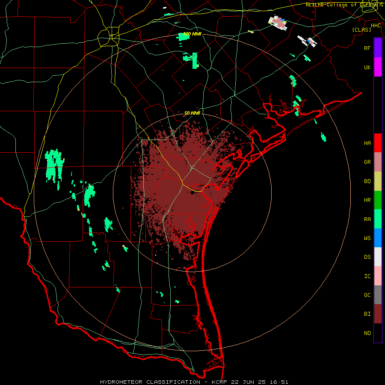Select the IC pink legend swatch
This screenshot has height=385, width=385.
378,276
